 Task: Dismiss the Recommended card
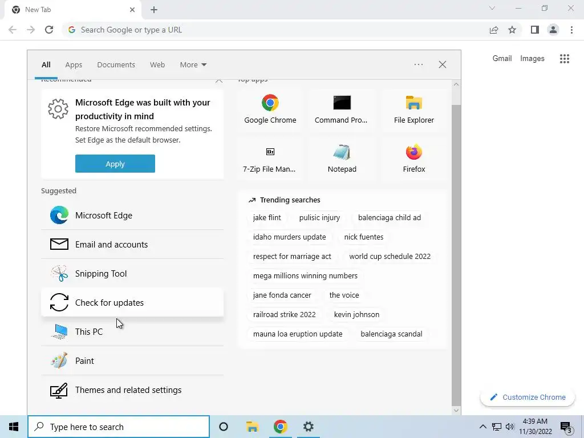click(x=219, y=80)
